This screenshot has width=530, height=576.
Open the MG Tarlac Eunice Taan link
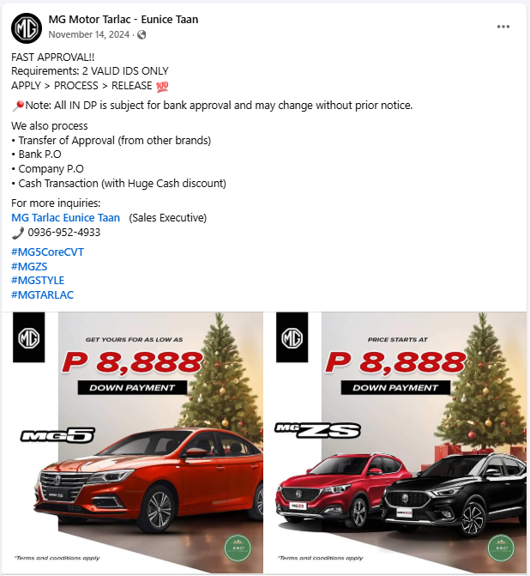tap(66, 218)
